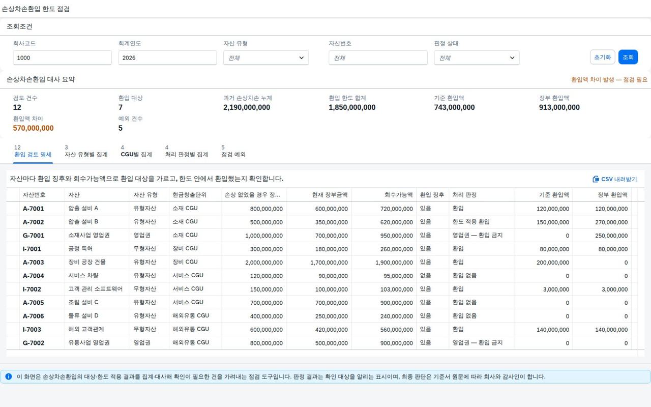Click 유통사업 영업권 asset name
Screen dimensions: 651x407
coord(89,343)
